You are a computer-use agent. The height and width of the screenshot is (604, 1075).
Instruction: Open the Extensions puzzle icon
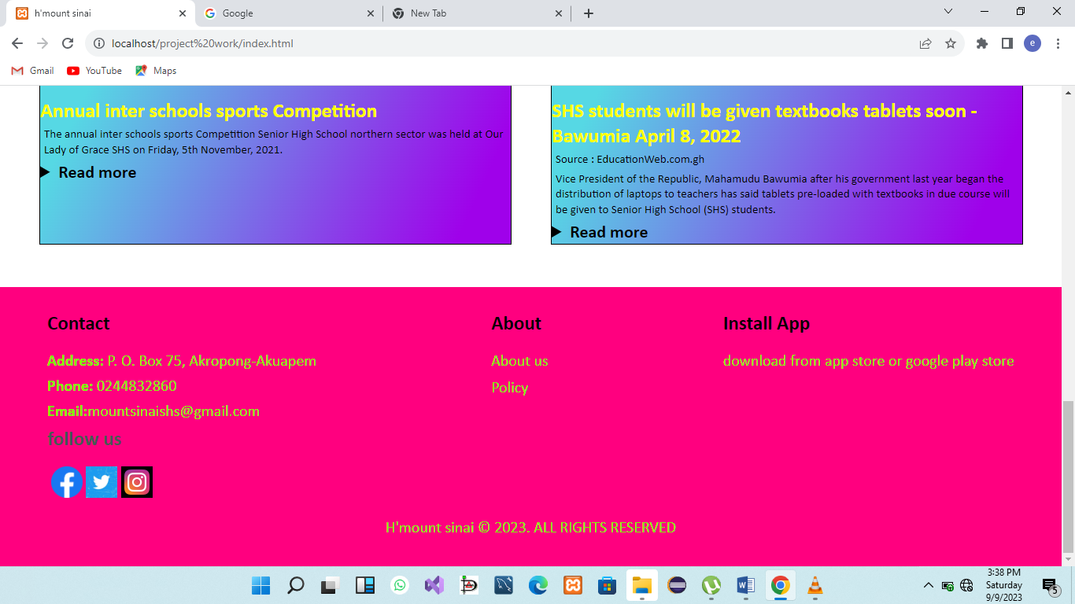(981, 43)
